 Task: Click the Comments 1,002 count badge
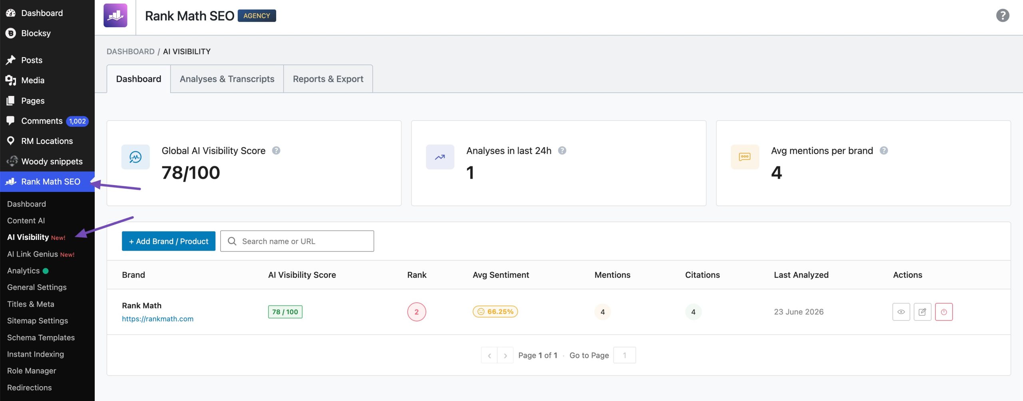click(x=77, y=121)
